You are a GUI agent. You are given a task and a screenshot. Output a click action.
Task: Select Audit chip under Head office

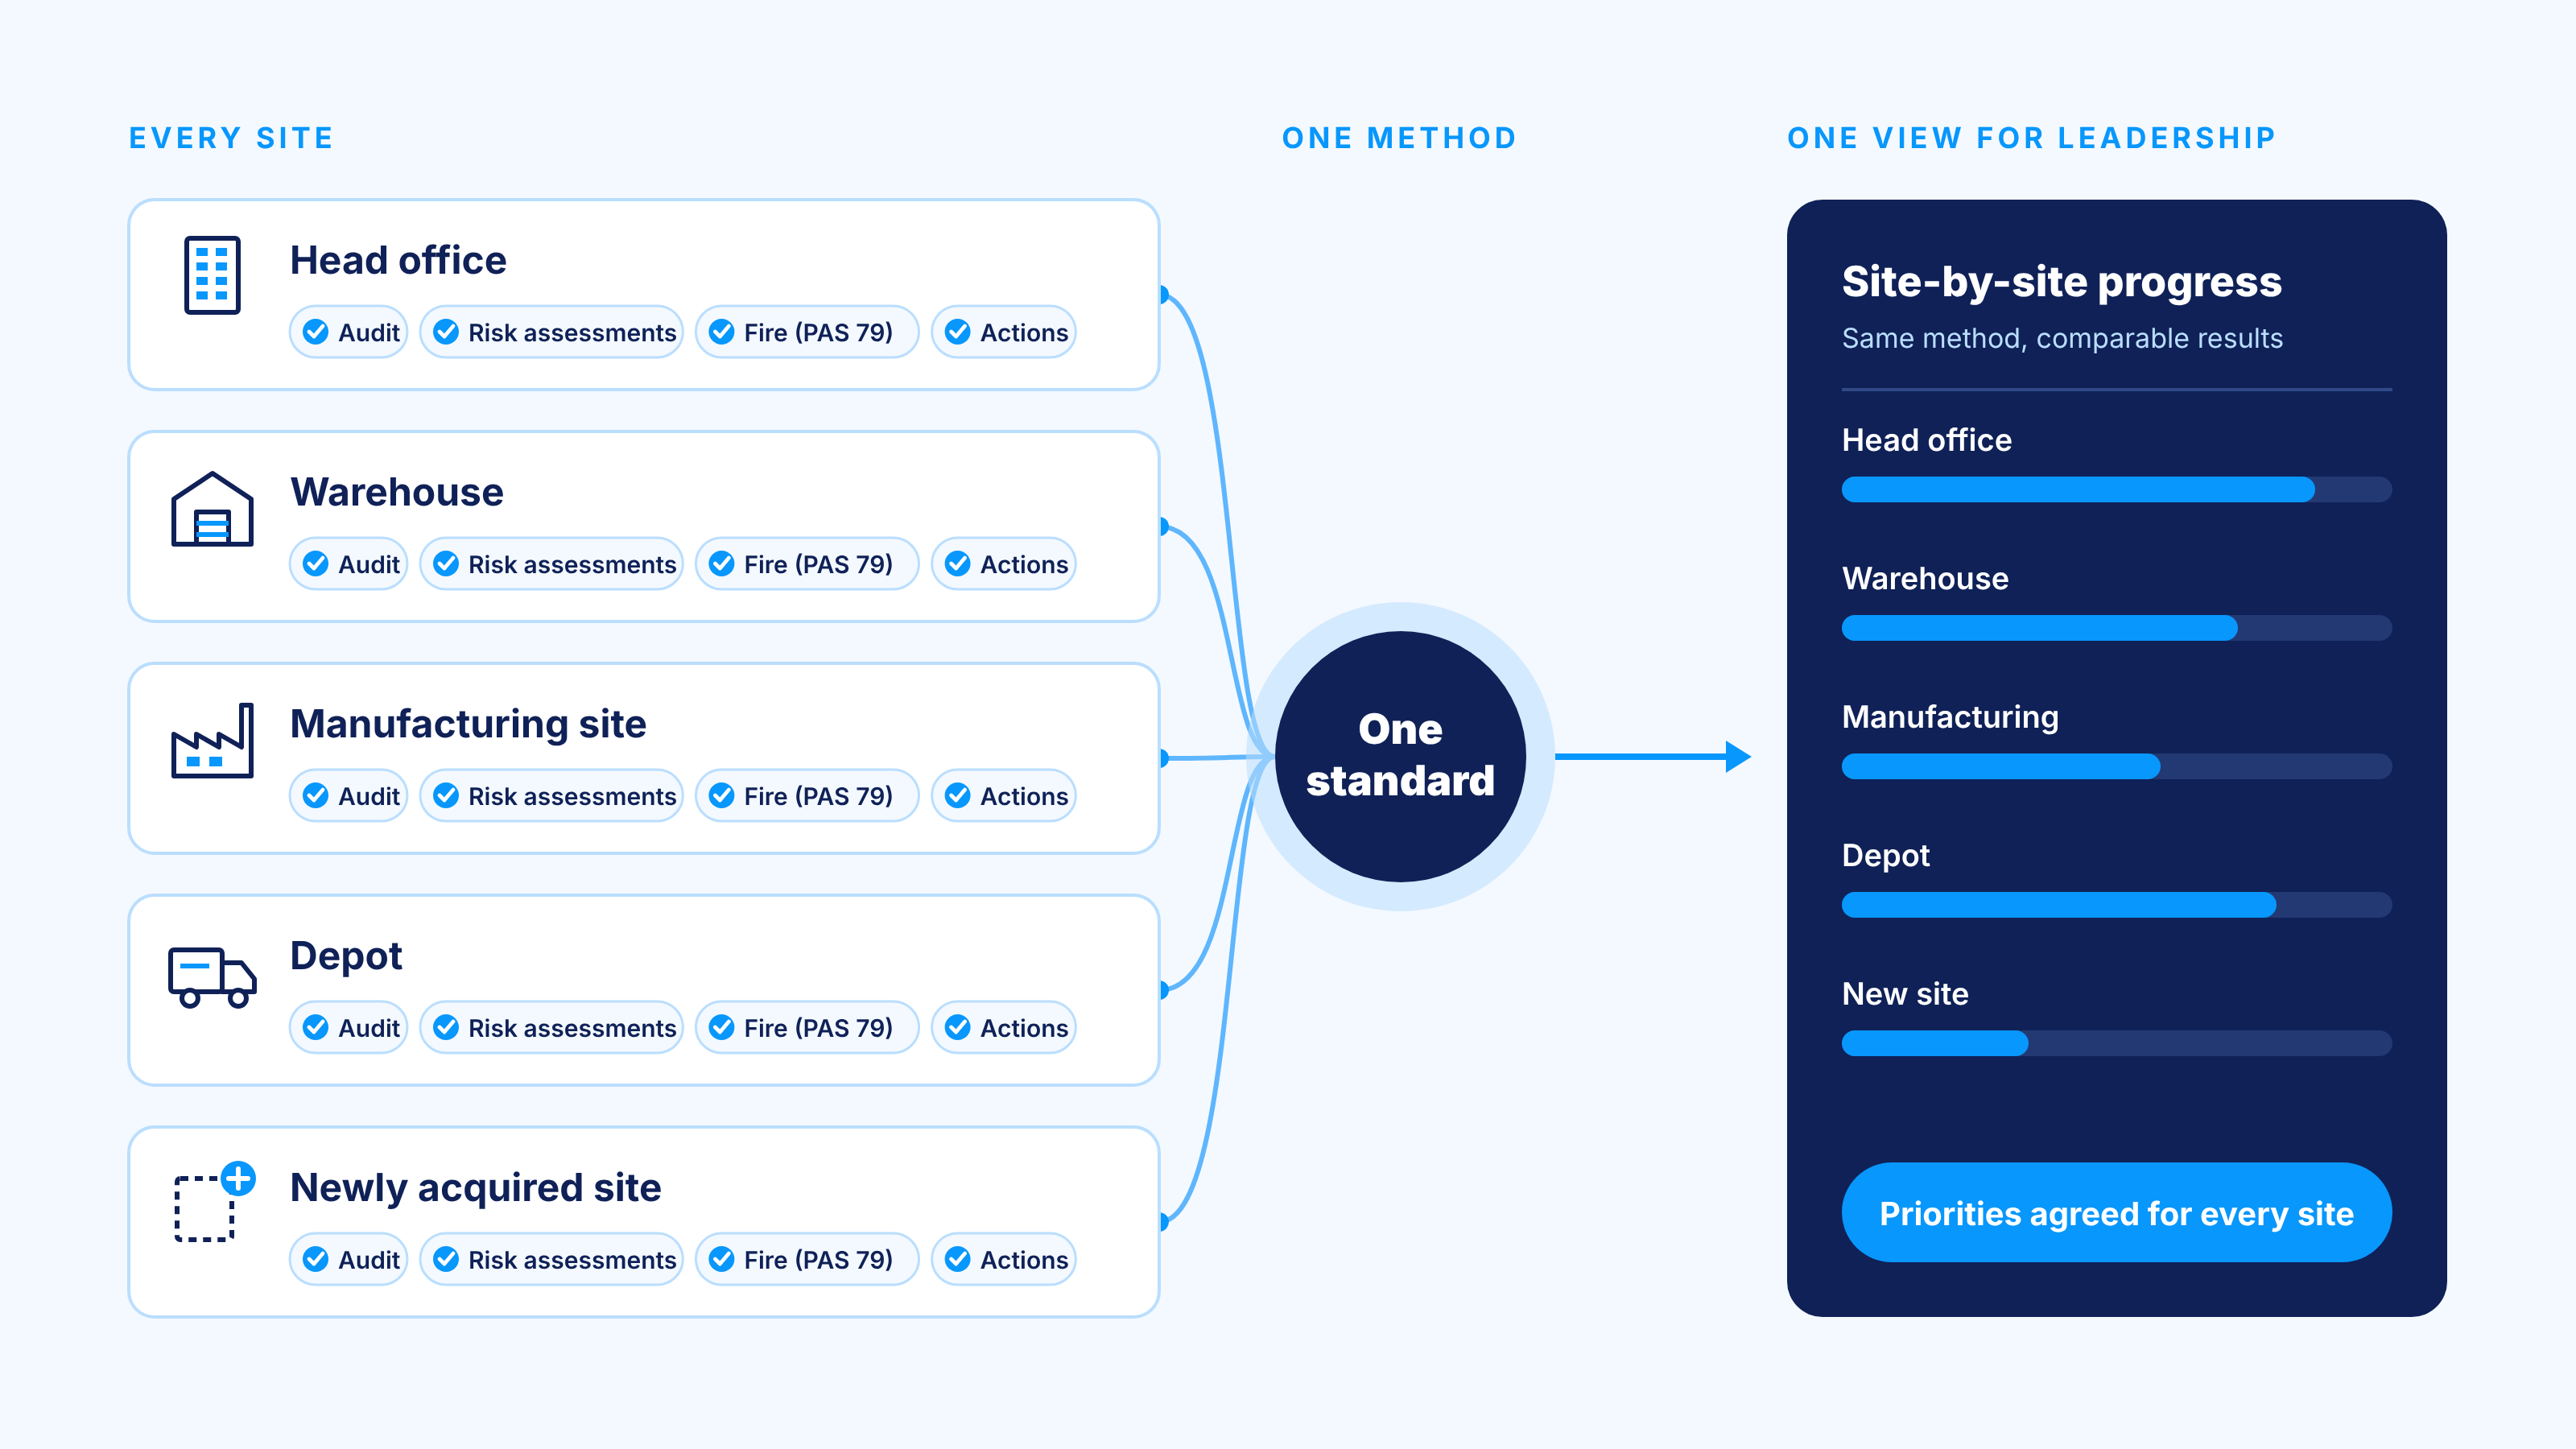tap(349, 332)
